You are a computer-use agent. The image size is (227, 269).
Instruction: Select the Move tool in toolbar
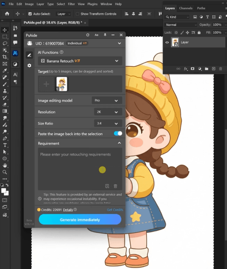pyautogui.click(x=5, y=30)
